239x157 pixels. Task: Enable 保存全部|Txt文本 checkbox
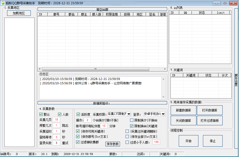[x=127, y=136]
